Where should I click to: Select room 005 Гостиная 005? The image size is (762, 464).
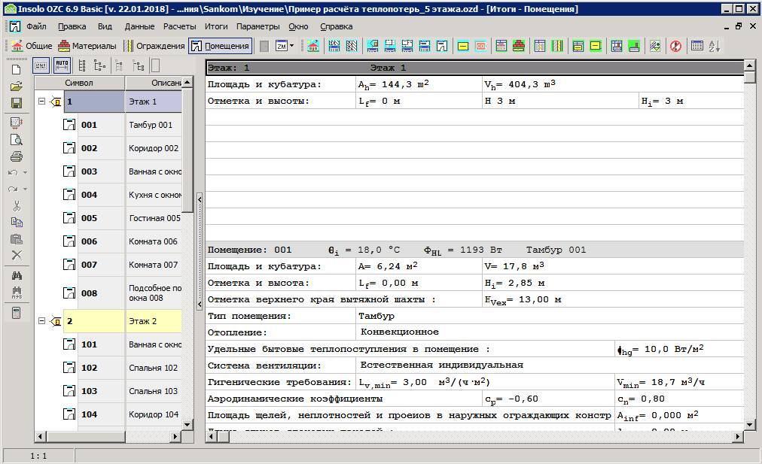coord(123,218)
